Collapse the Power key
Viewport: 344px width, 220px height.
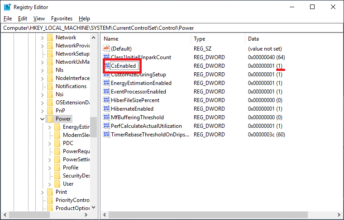click(x=43, y=119)
